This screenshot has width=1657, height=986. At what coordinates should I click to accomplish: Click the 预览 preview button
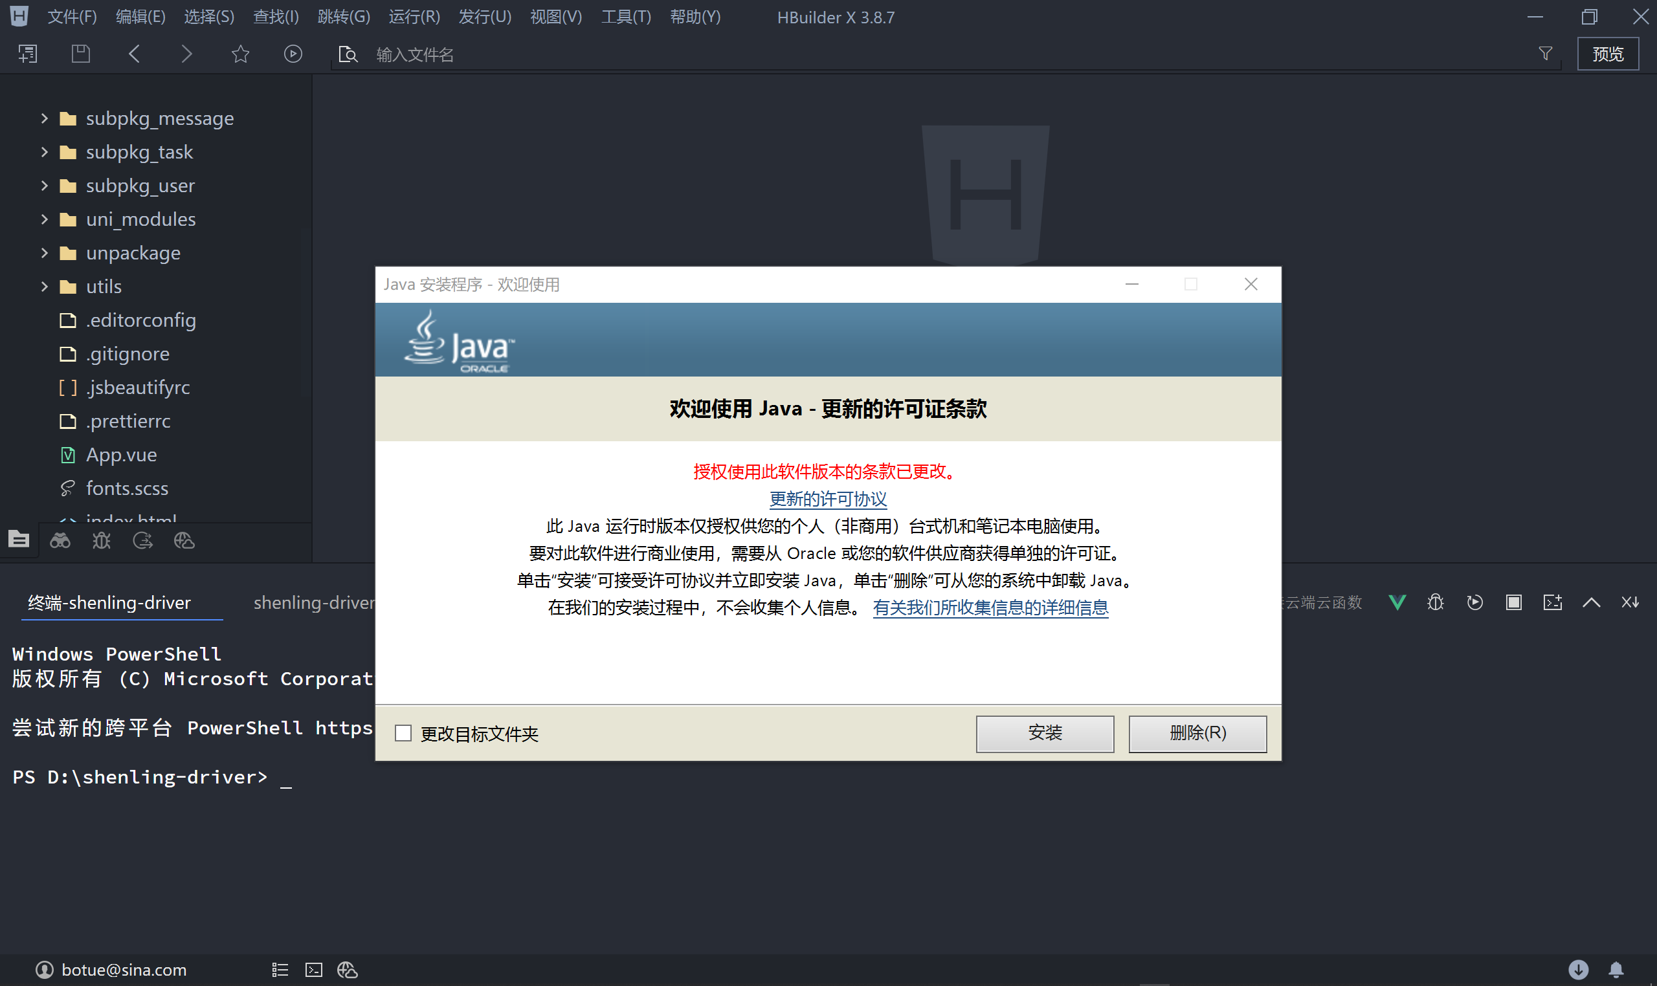[x=1607, y=54]
